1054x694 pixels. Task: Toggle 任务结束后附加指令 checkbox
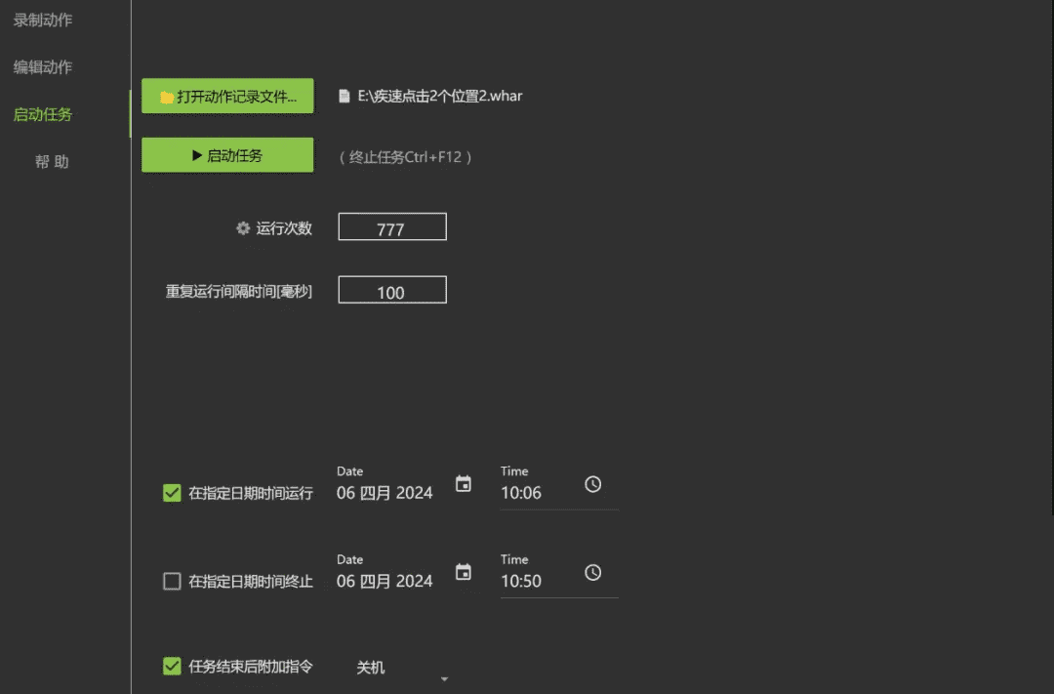pyautogui.click(x=172, y=667)
